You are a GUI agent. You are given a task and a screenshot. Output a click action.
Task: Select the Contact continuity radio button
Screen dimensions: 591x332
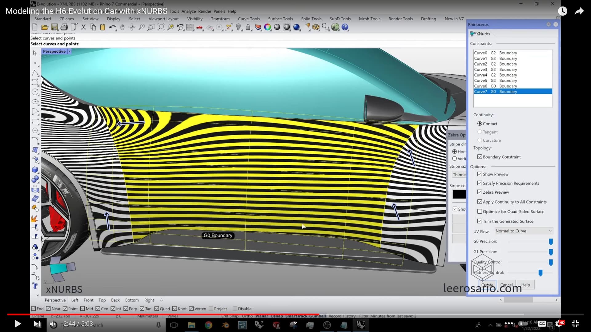point(480,124)
